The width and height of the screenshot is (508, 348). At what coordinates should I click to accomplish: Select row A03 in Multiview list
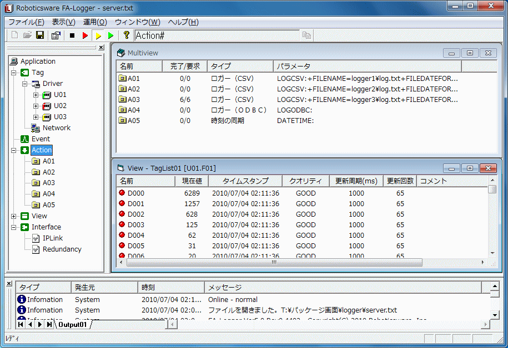[289, 99]
